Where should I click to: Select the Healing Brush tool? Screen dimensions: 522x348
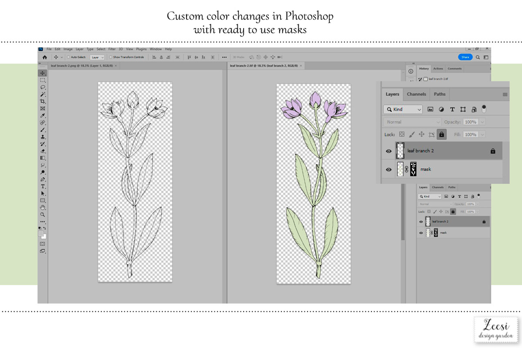pos(43,123)
